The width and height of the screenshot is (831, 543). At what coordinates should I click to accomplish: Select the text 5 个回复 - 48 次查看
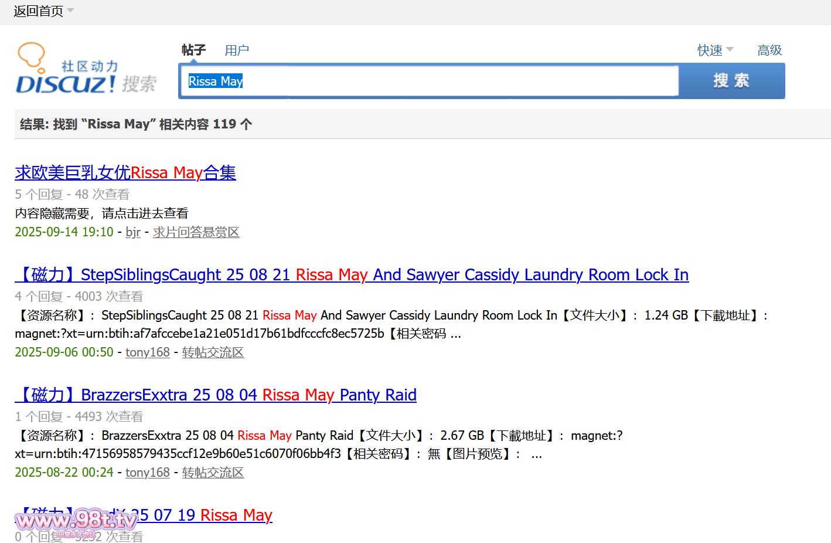tap(72, 194)
